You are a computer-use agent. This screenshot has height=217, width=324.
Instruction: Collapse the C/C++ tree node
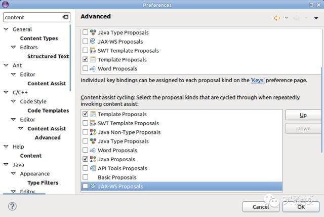[x=6, y=92]
